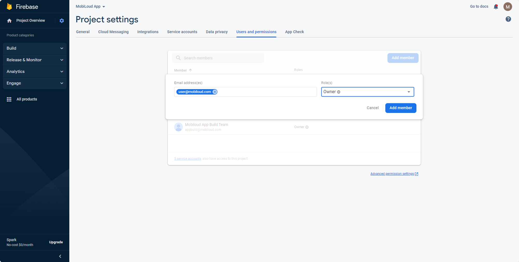The width and height of the screenshot is (519, 262).
Task: Switch to the Data privacy tab
Action: coord(217,32)
